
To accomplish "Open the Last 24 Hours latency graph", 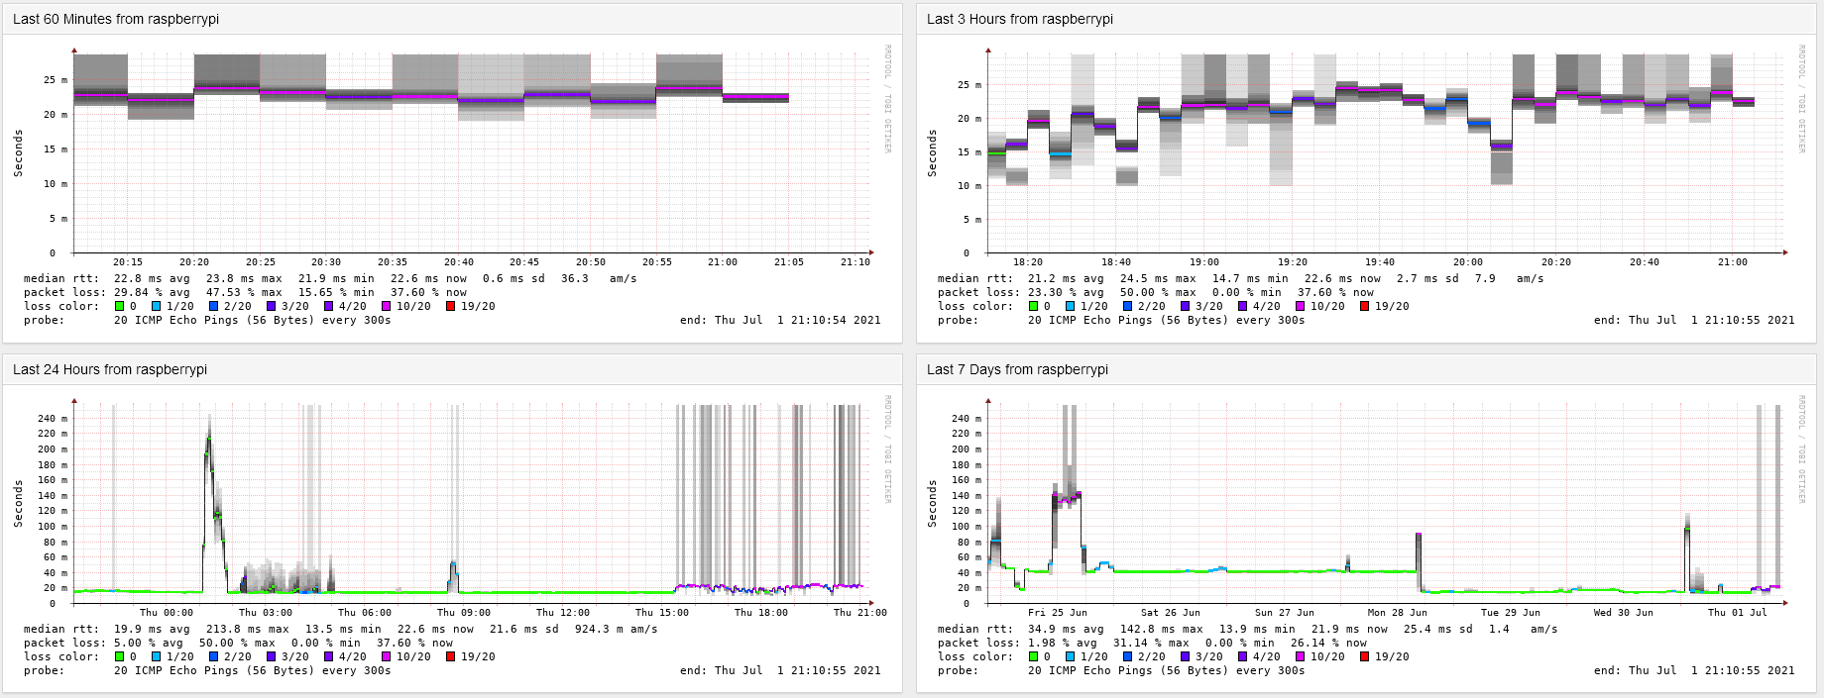I will tap(471, 505).
